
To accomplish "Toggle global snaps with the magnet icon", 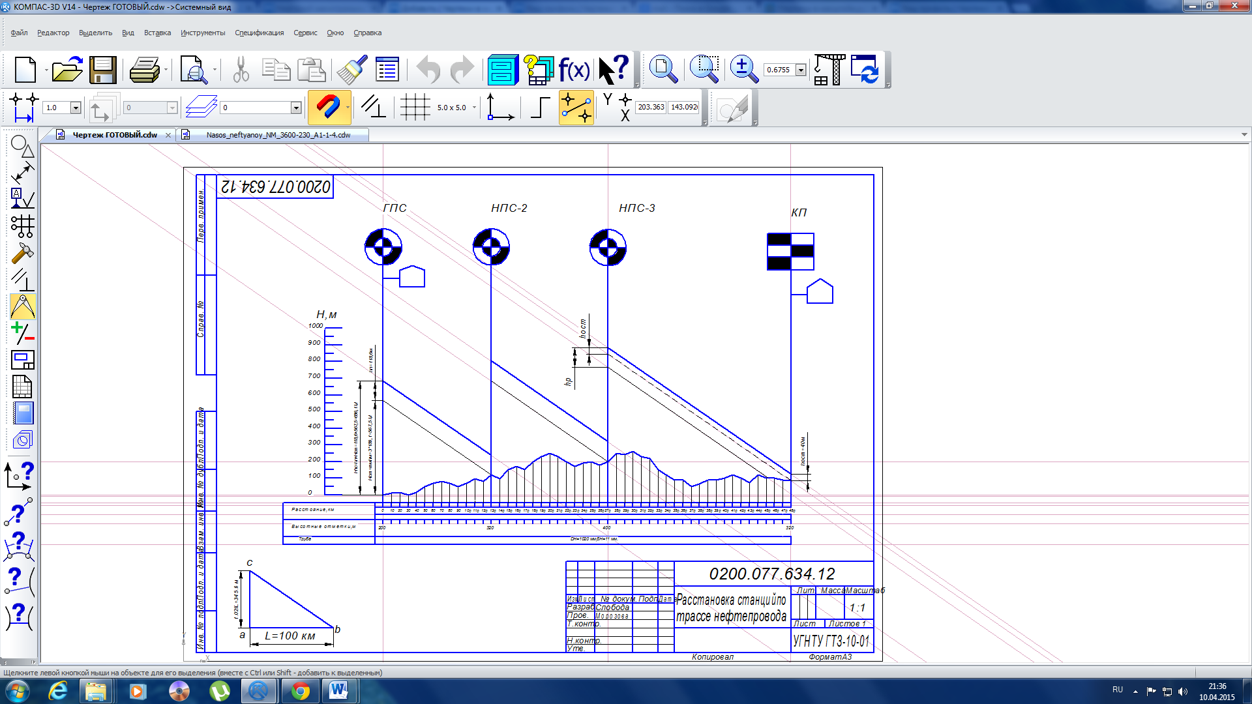I will click(x=328, y=107).
